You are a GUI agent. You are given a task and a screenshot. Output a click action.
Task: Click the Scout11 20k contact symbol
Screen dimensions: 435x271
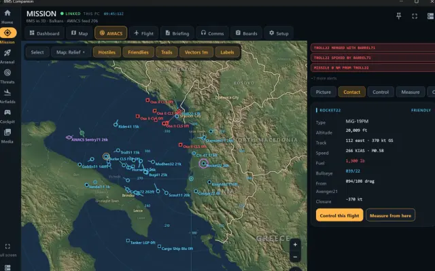pyautogui.click(x=166, y=193)
